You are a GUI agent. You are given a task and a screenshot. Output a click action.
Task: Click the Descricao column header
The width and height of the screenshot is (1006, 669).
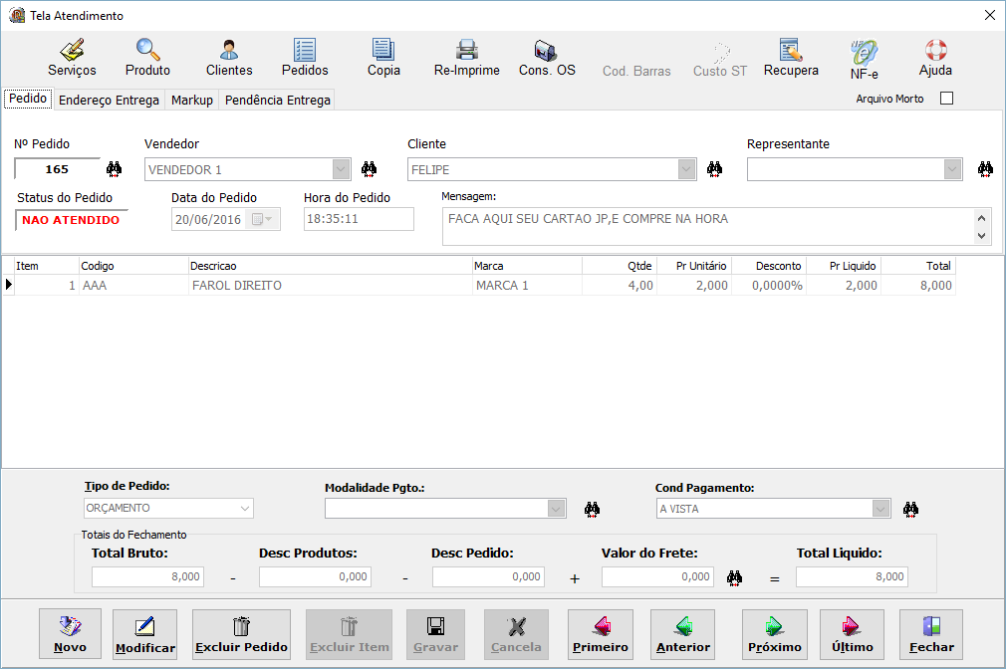[x=331, y=266]
